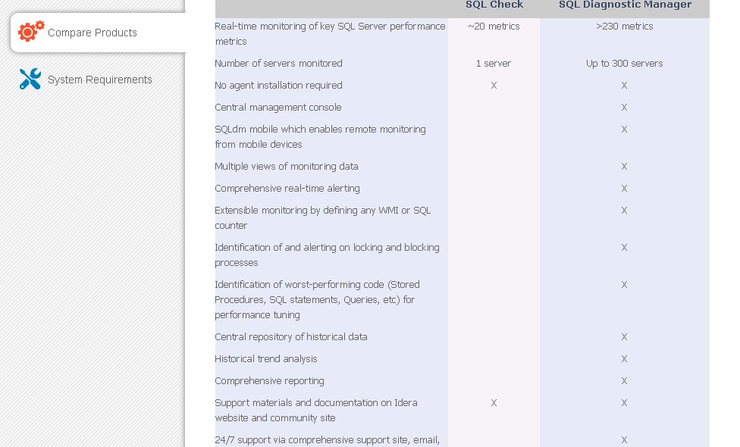Click the 'Up to 300 servers' cell
The width and height of the screenshot is (740, 447).
point(625,63)
